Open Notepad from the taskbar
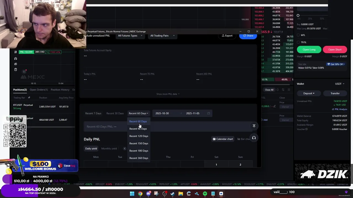This screenshot has height=198, width=353. [x=213, y=194]
